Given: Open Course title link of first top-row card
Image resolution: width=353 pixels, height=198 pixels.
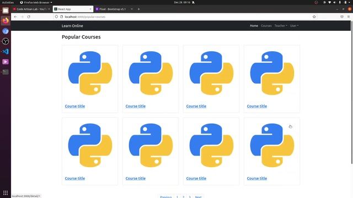Looking at the screenshot, I should click(75, 106).
